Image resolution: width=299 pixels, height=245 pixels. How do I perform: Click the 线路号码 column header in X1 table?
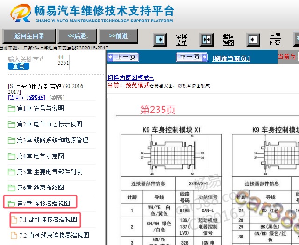[185, 197]
